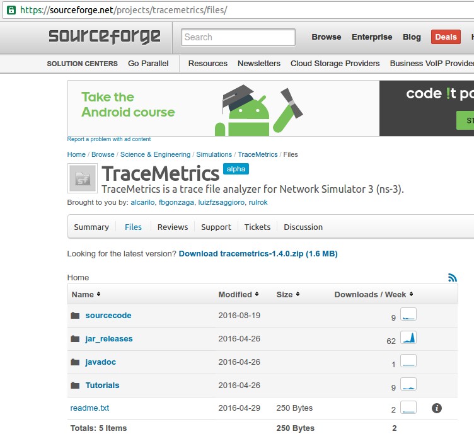
Task: Sort by Downloads / Week column
Action: pyautogui.click(x=374, y=294)
